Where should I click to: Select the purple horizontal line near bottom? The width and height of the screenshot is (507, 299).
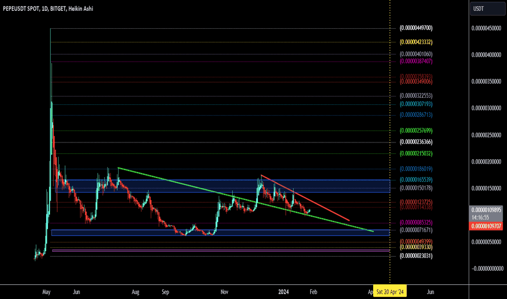pos(221,251)
